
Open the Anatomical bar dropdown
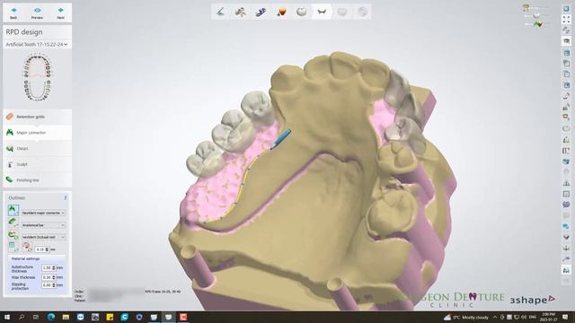click(43, 225)
